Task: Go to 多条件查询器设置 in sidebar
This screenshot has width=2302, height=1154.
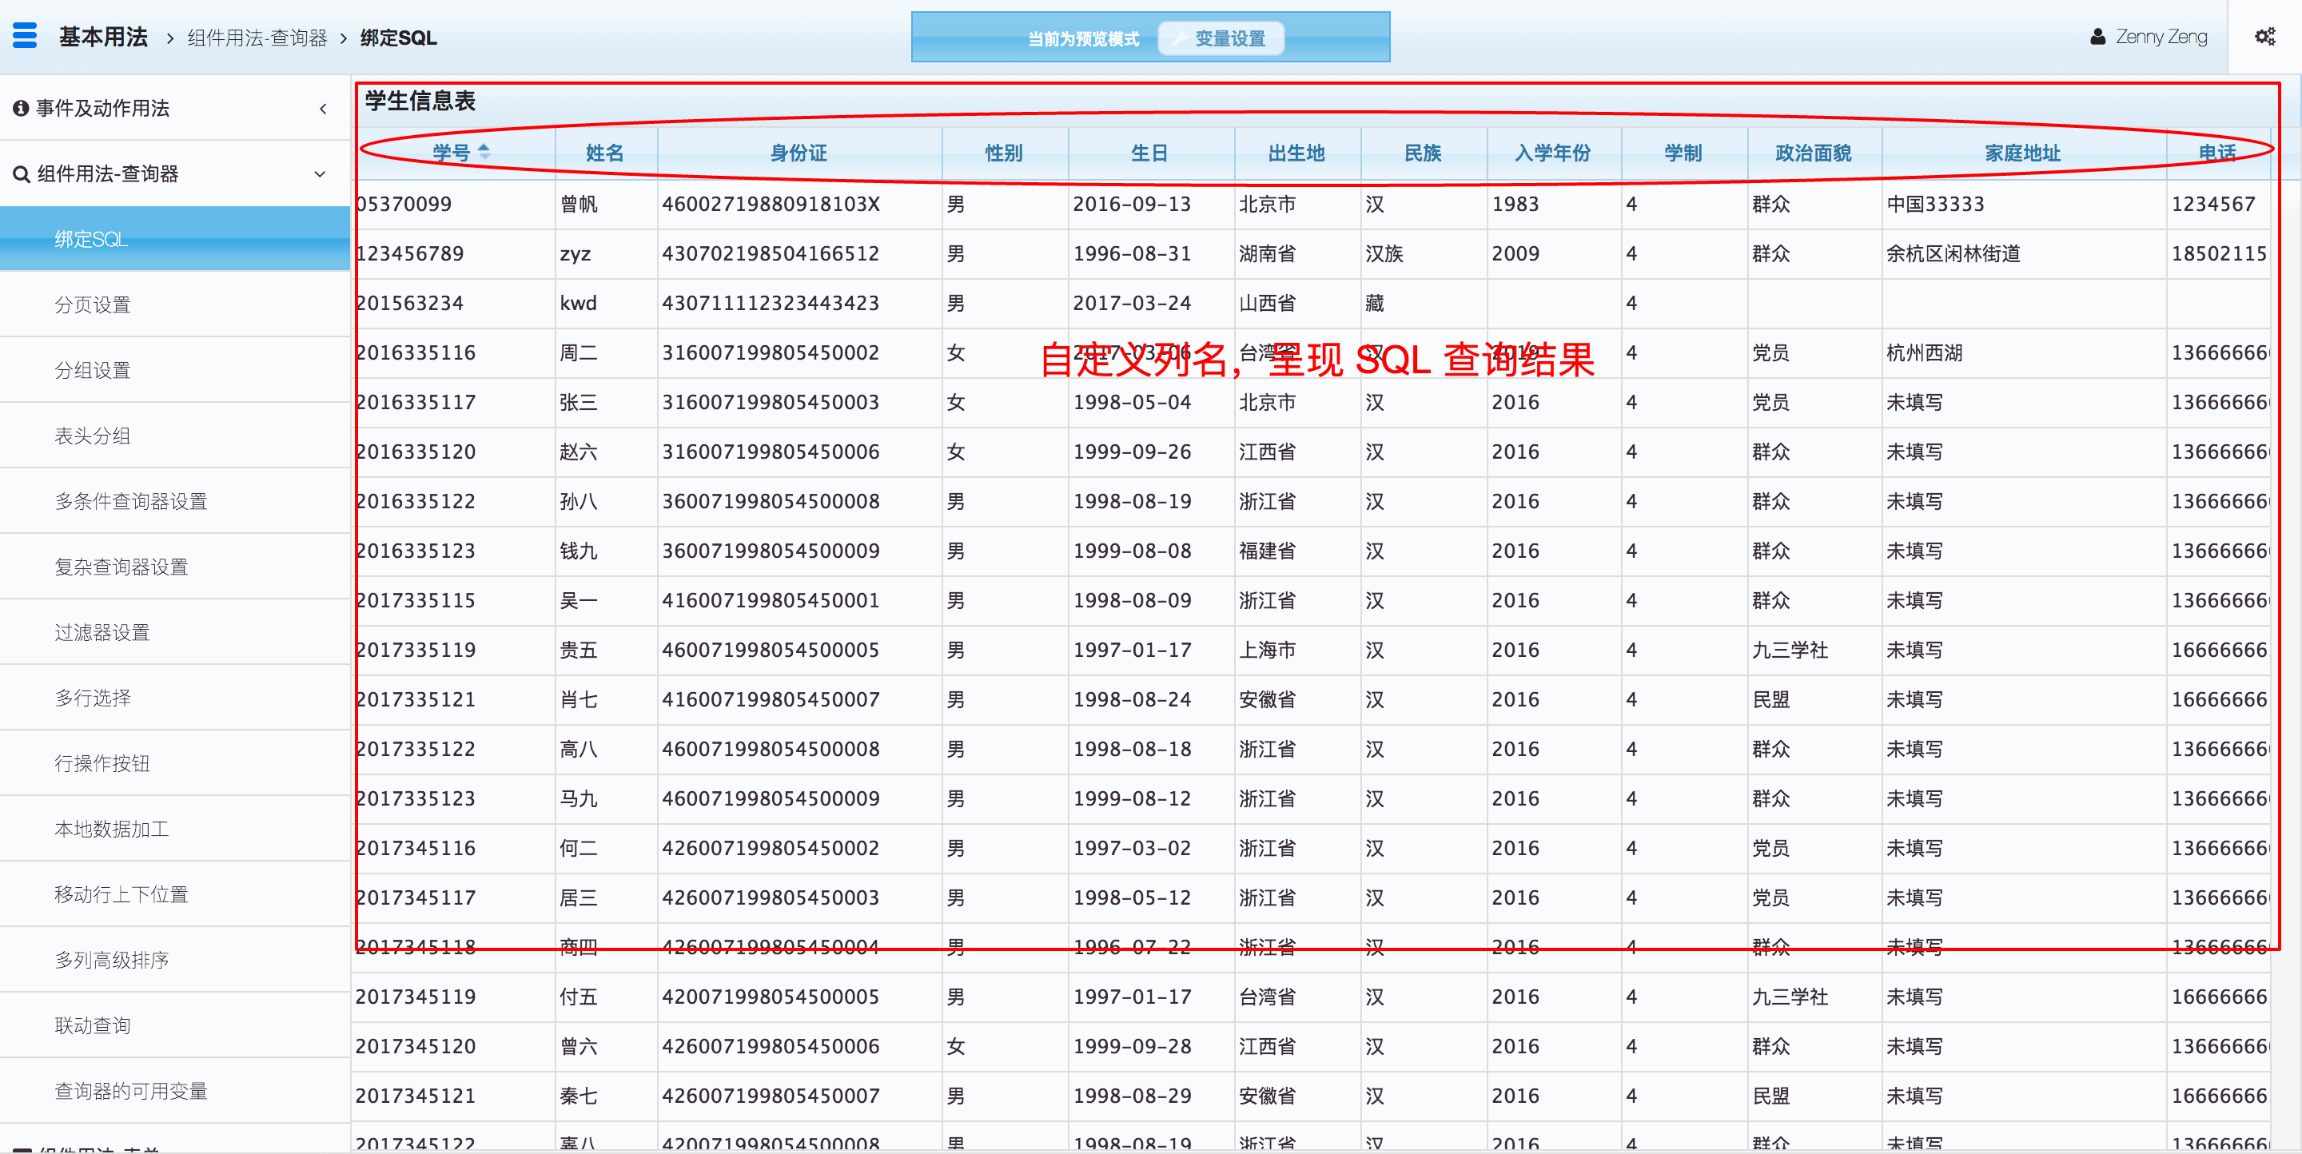Action: pyautogui.click(x=130, y=501)
